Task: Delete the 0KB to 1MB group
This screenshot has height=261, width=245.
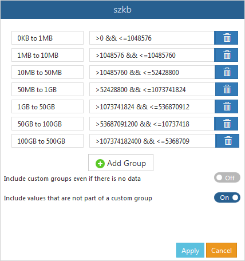Action: click(226, 38)
